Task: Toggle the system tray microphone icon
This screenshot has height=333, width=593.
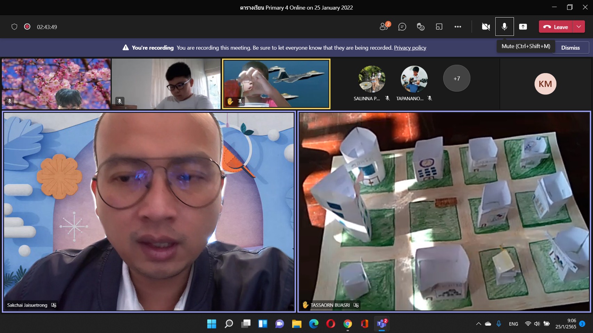Action: [x=499, y=324]
